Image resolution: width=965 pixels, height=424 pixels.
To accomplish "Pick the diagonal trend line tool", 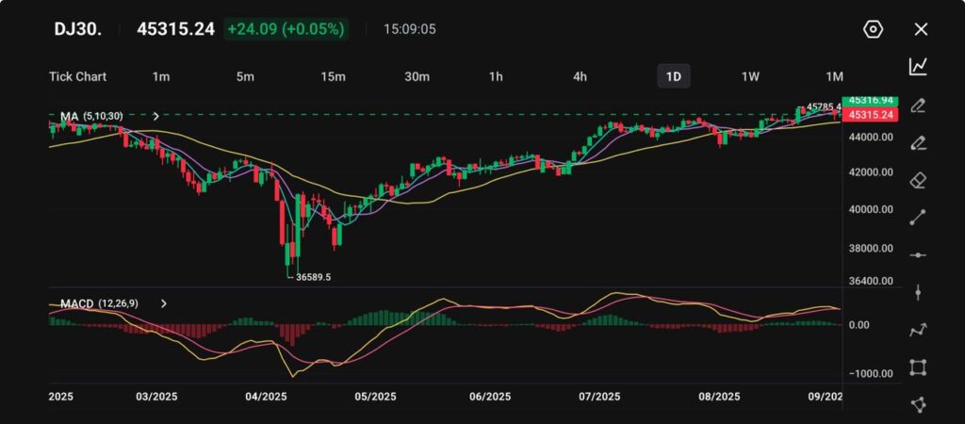I will pos(918,218).
